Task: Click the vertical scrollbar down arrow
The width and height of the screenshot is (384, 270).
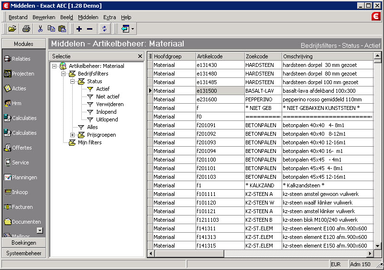Action: (377, 246)
